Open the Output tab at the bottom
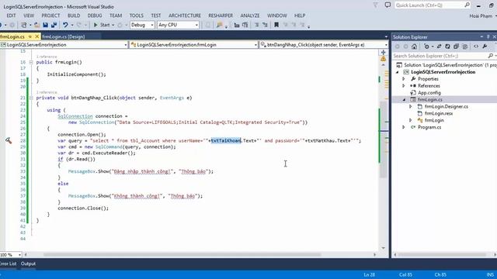The width and height of the screenshot is (497, 279). click(28, 263)
